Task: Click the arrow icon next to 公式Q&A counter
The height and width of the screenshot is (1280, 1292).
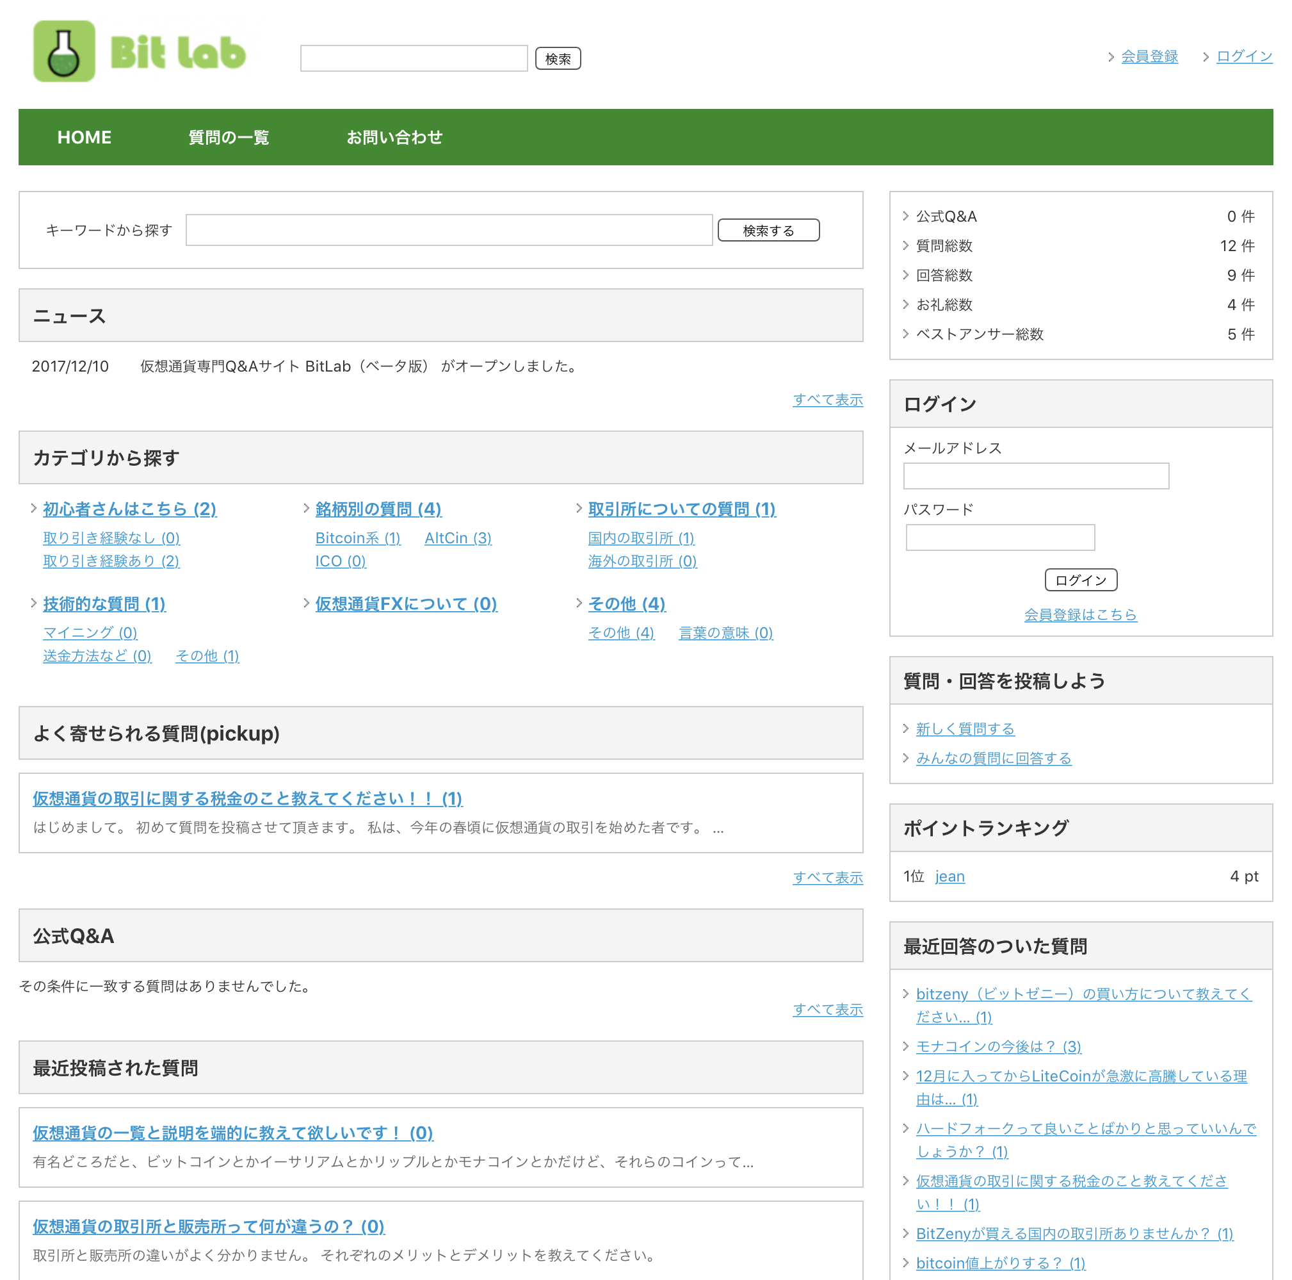Action: [906, 215]
